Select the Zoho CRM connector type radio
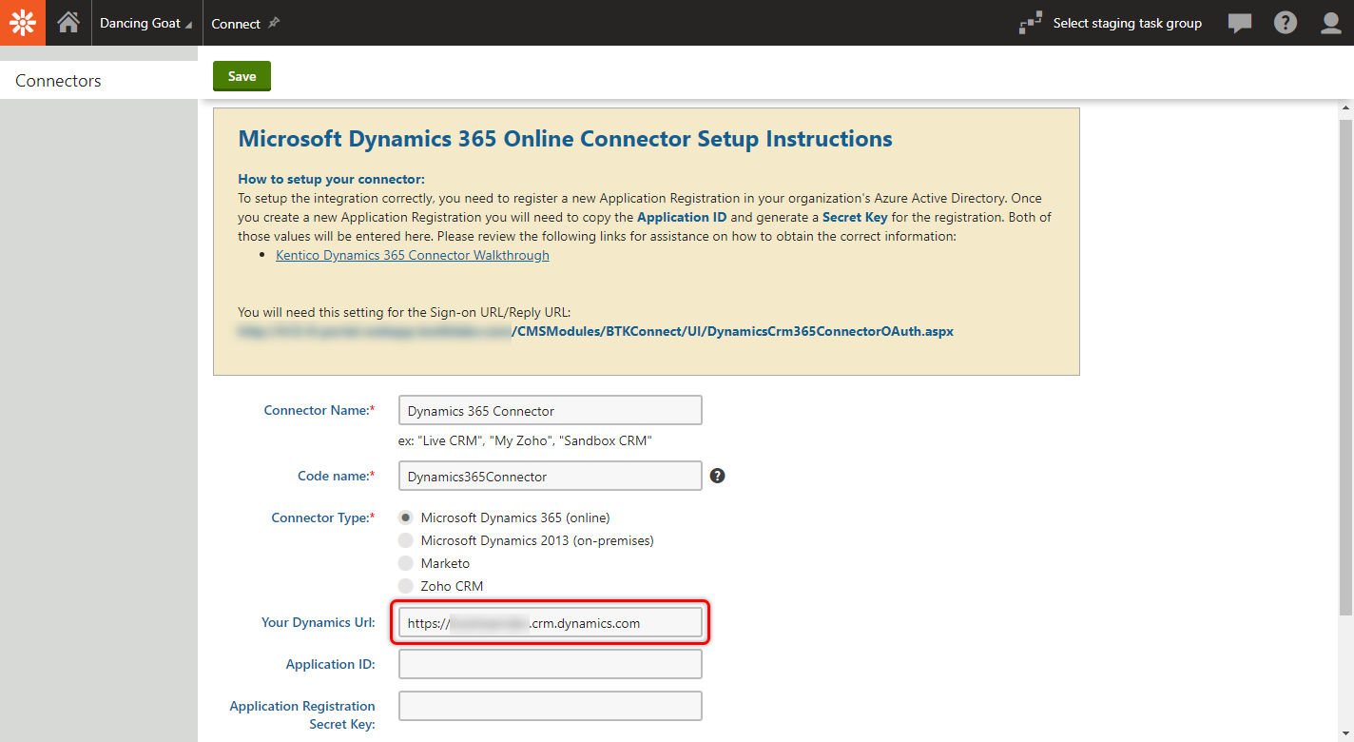 click(406, 586)
